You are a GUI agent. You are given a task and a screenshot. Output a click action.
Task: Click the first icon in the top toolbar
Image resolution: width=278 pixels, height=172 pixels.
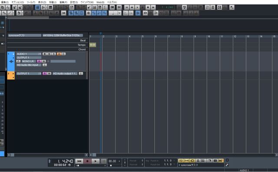click(3, 7)
